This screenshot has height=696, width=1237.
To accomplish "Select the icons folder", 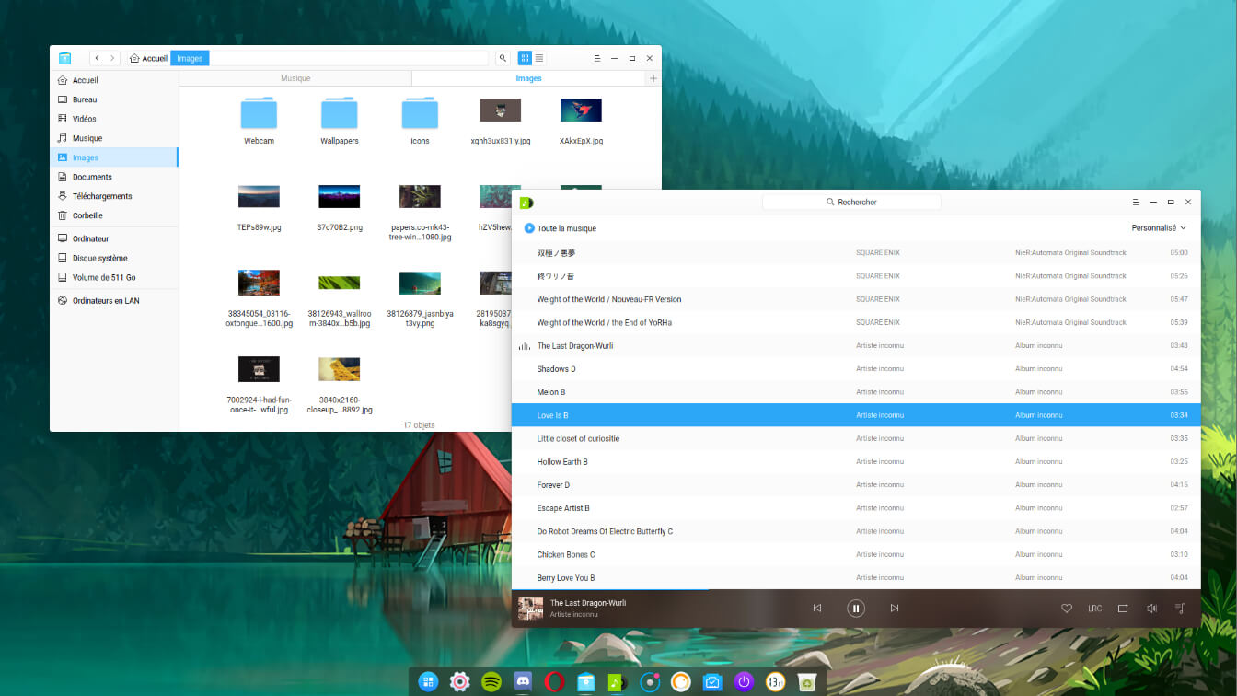I will (x=420, y=120).
